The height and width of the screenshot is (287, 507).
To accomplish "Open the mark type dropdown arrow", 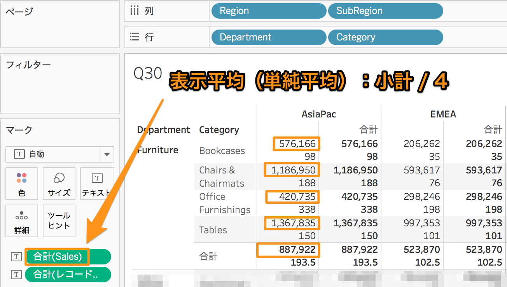I will [107, 154].
